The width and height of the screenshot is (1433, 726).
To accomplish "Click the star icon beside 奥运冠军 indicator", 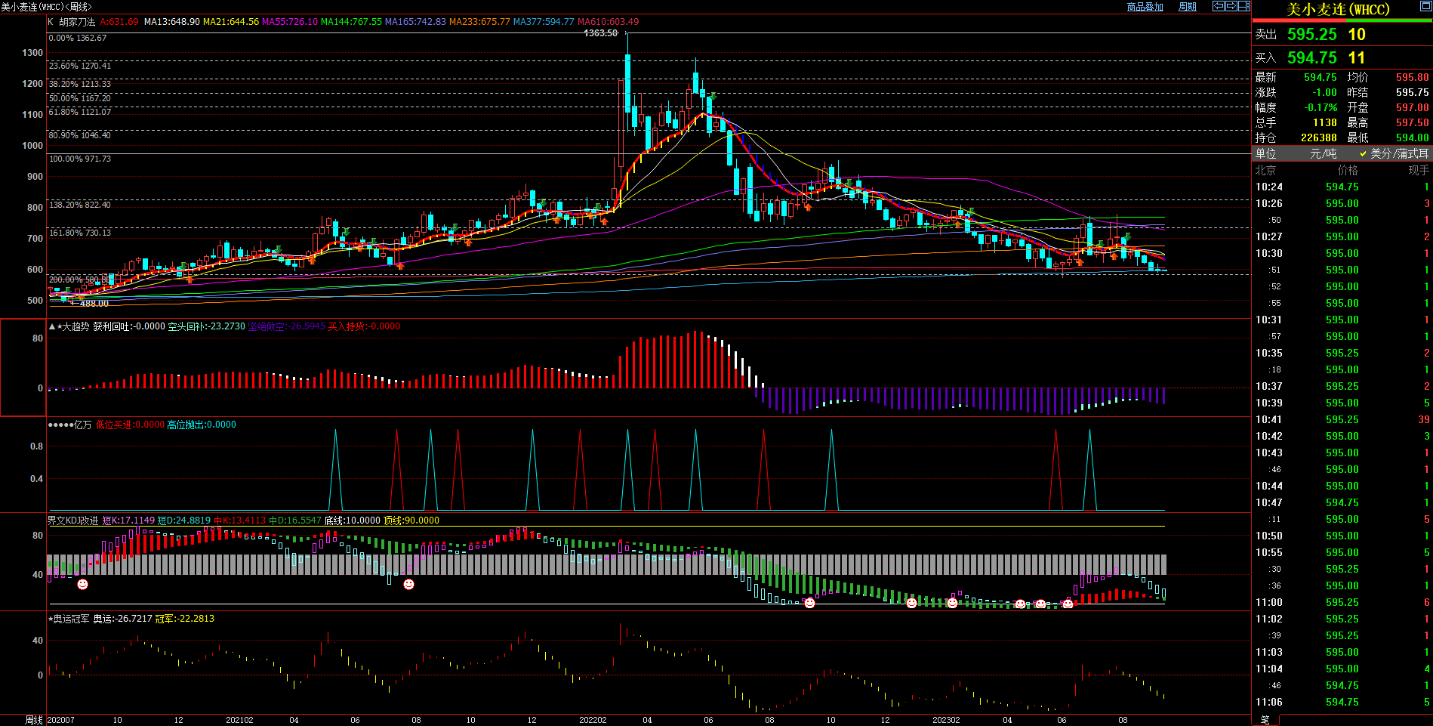I will coord(51,619).
